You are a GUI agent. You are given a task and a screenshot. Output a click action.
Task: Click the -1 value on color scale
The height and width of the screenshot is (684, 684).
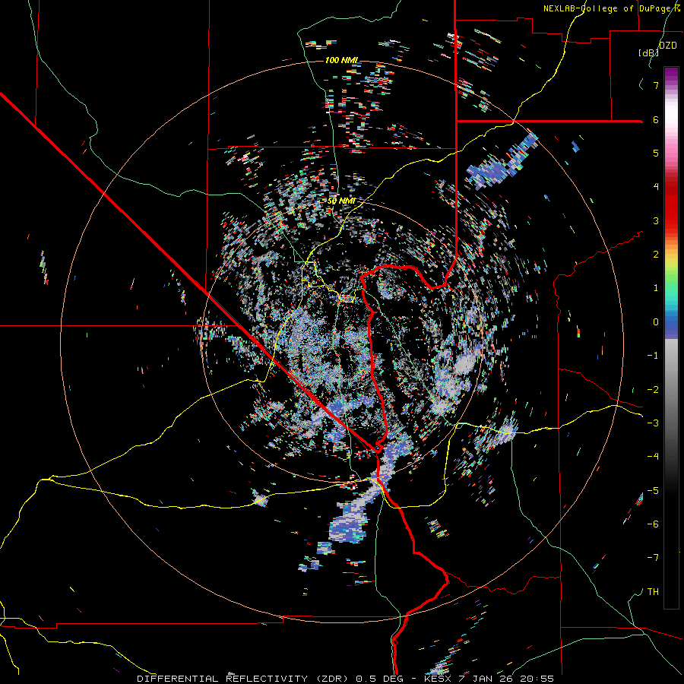point(653,355)
